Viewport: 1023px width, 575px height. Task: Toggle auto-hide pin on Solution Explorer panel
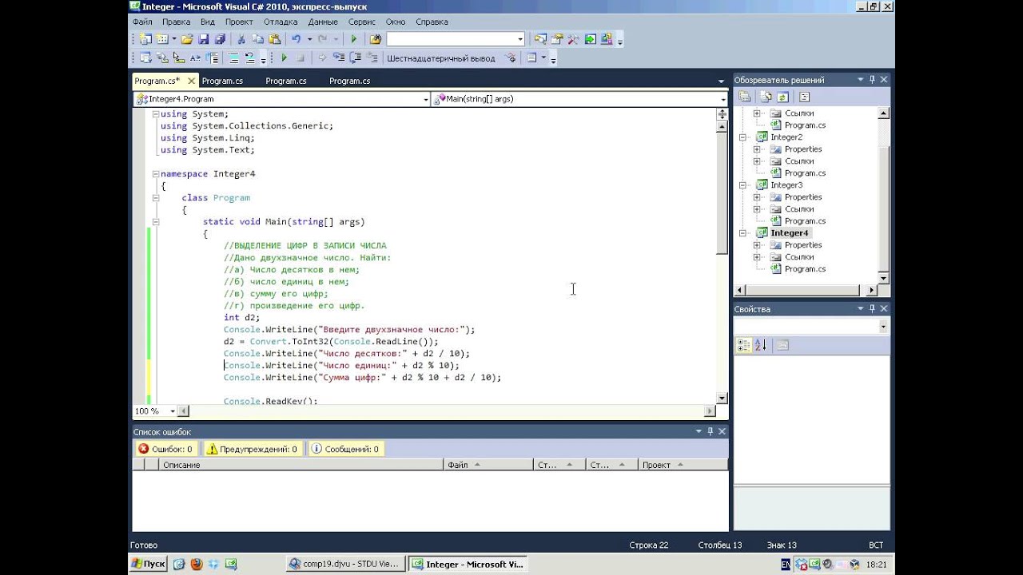click(x=872, y=80)
